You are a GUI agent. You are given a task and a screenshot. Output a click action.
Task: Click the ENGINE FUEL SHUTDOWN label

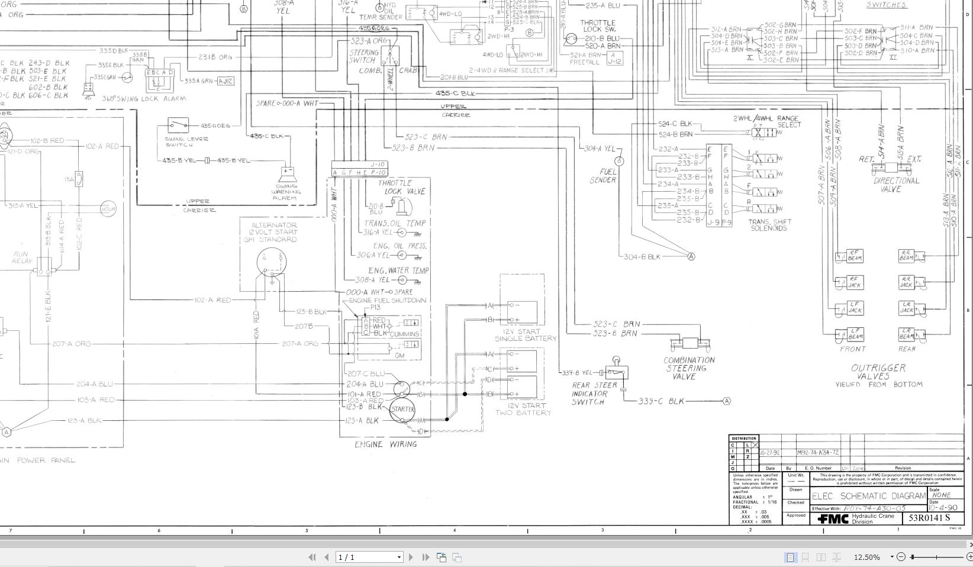pyautogui.click(x=387, y=300)
